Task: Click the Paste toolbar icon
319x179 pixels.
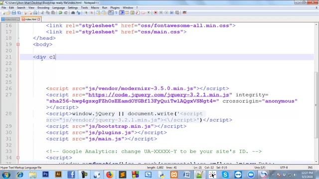Action: (x=53, y=13)
